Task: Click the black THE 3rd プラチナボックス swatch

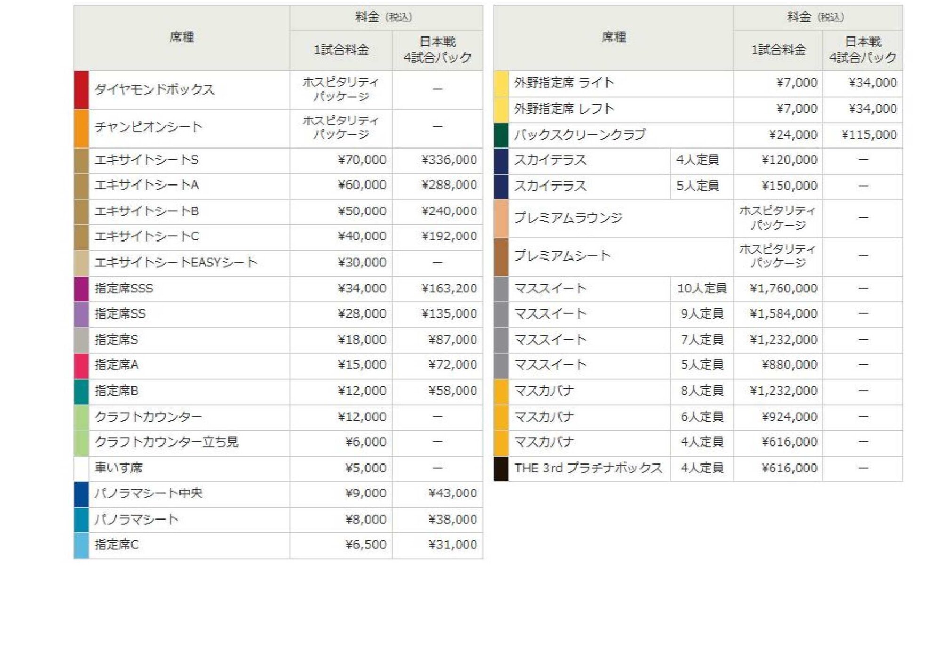Action: [501, 469]
